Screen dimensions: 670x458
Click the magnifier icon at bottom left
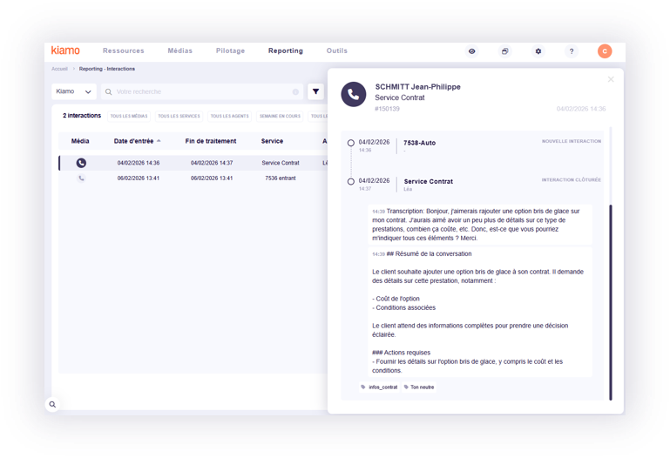click(x=52, y=404)
